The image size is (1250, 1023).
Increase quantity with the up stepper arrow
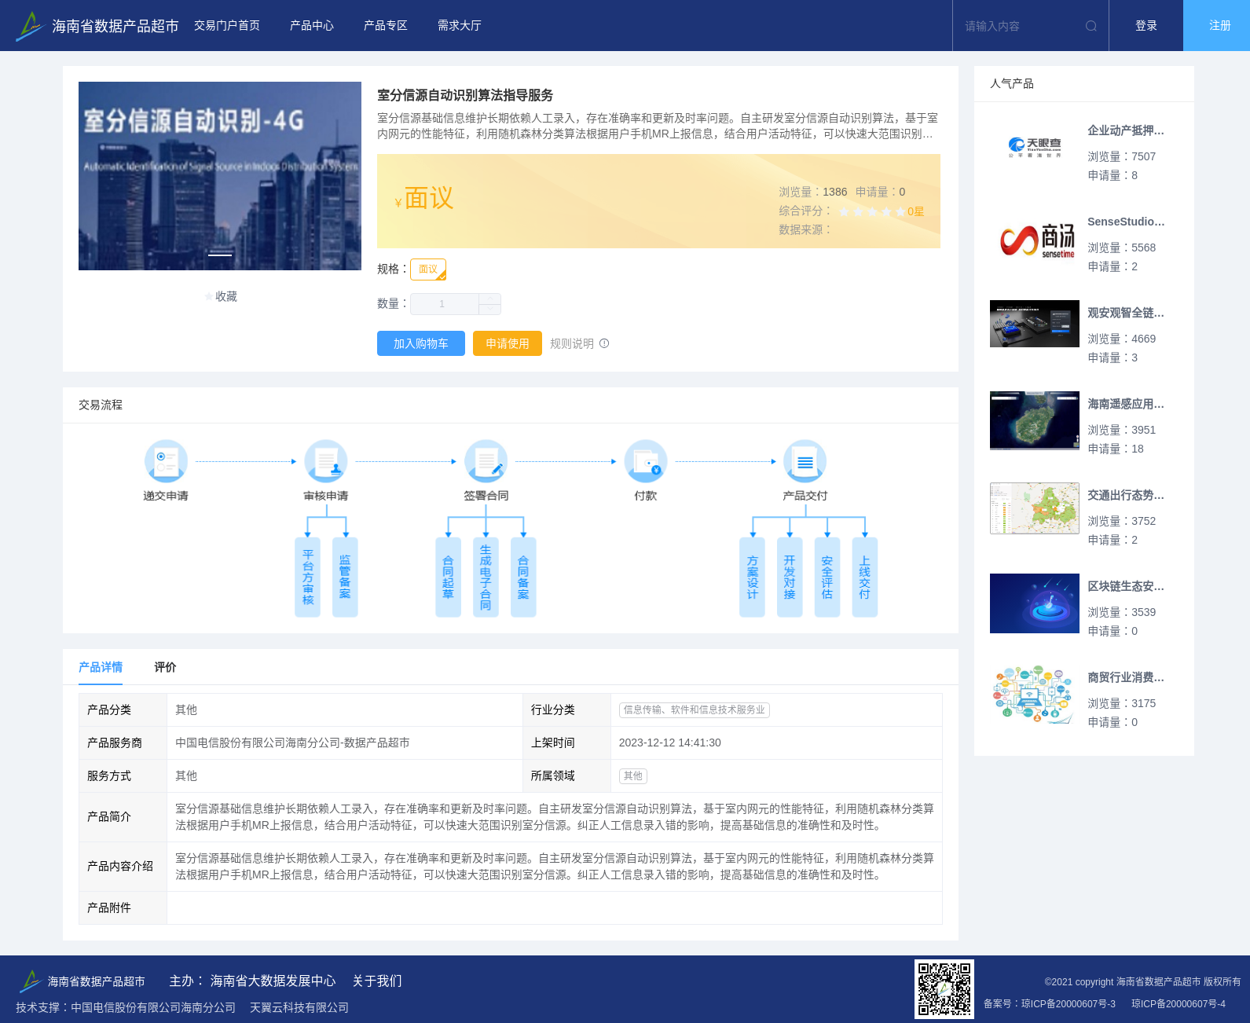click(x=489, y=299)
